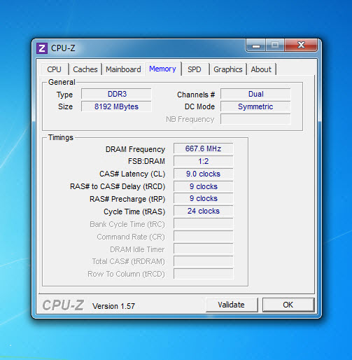The width and height of the screenshot is (352, 360).
Task: Select the 8192 MBytes size field
Action: pyautogui.click(x=116, y=106)
